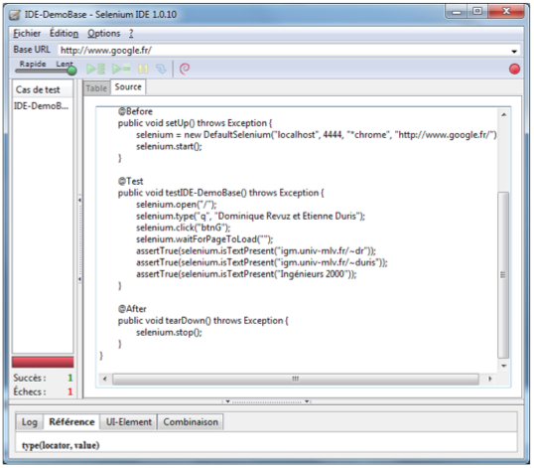Click the Échecs count value
The height and width of the screenshot is (468, 534).
coord(70,392)
